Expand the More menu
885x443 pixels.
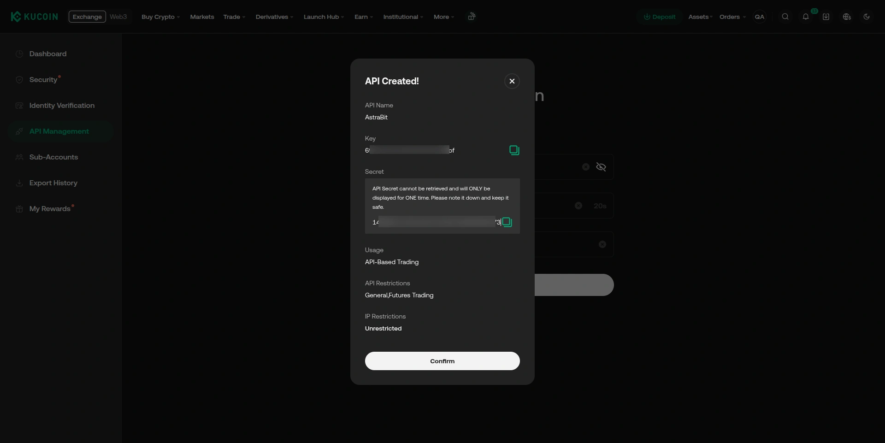[444, 17]
